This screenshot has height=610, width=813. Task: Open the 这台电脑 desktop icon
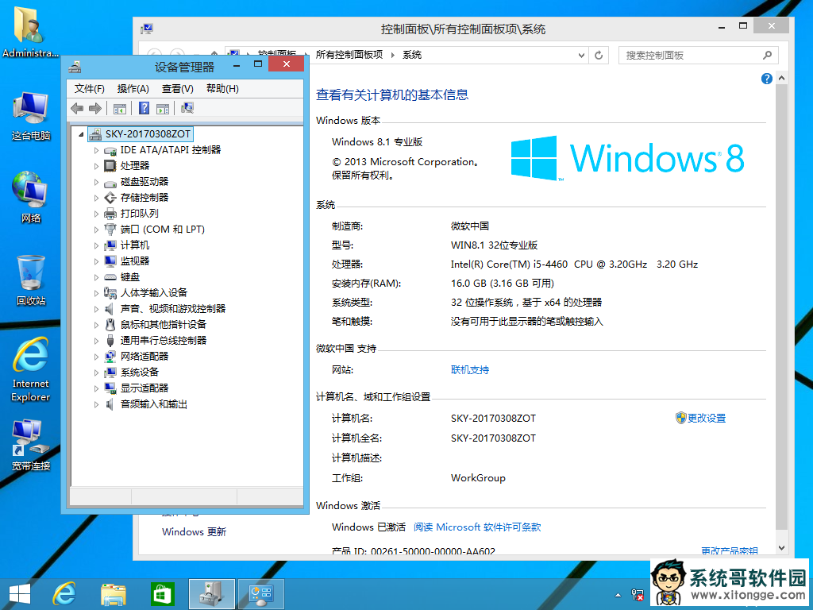pyautogui.click(x=31, y=116)
